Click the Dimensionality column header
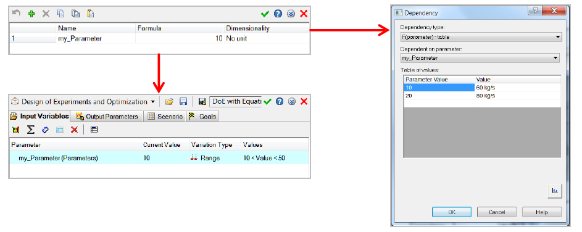The width and height of the screenshot is (582, 232). pos(267,28)
